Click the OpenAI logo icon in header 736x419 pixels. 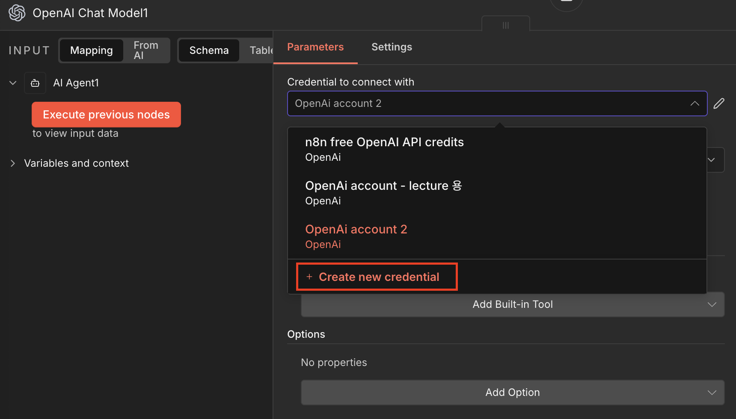tap(17, 13)
